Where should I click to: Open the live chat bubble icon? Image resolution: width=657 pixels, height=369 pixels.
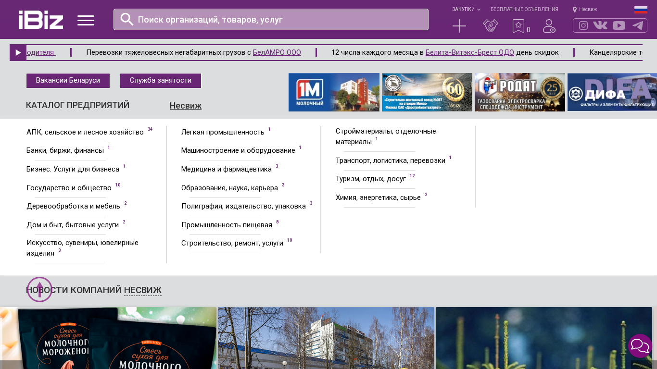point(640,345)
